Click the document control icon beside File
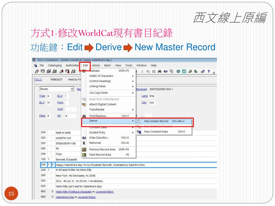The image size is (275, 206). pos(35,65)
